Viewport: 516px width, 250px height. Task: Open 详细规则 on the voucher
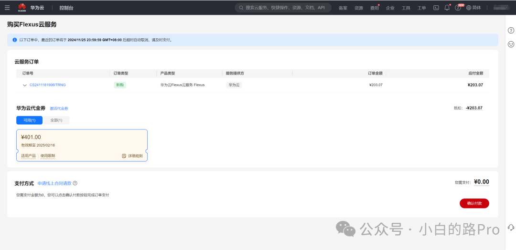(132, 156)
